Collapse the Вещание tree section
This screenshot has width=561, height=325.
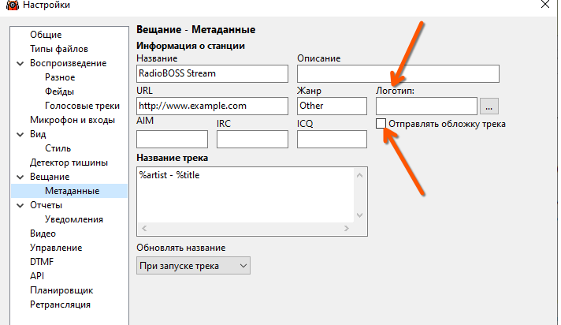point(20,177)
